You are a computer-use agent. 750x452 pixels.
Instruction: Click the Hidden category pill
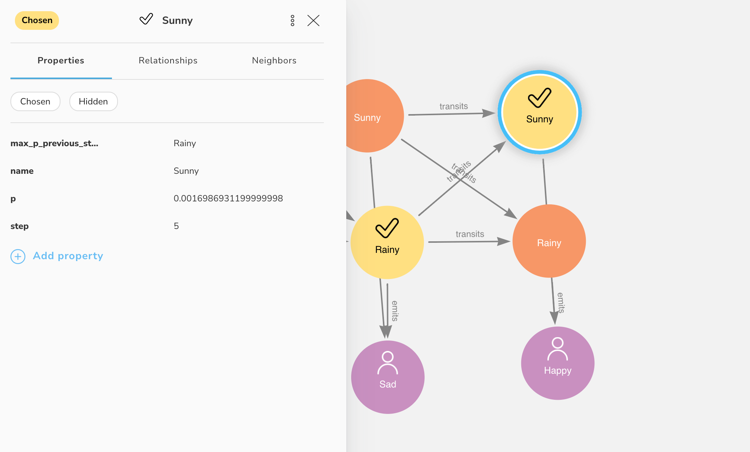(93, 101)
